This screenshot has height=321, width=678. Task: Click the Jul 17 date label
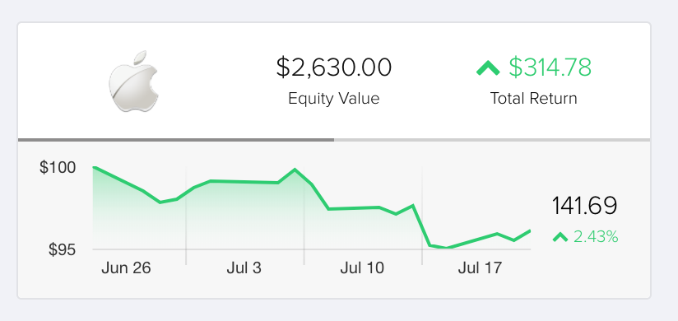(x=480, y=268)
